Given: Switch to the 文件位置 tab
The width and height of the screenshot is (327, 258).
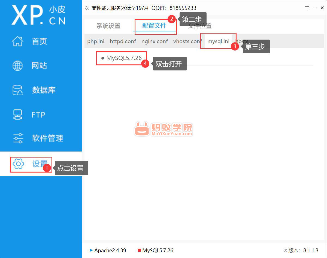Looking at the screenshot, I should click(200, 26).
